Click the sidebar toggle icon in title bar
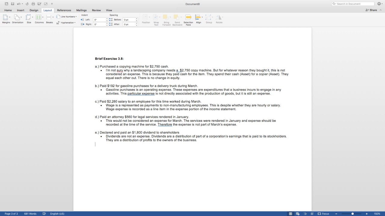 tap(6, 4)
